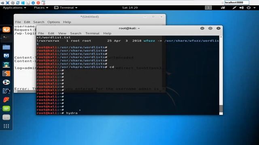
Task: Open the Search menu in the Untitled editor
Action: tap(39, 22)
